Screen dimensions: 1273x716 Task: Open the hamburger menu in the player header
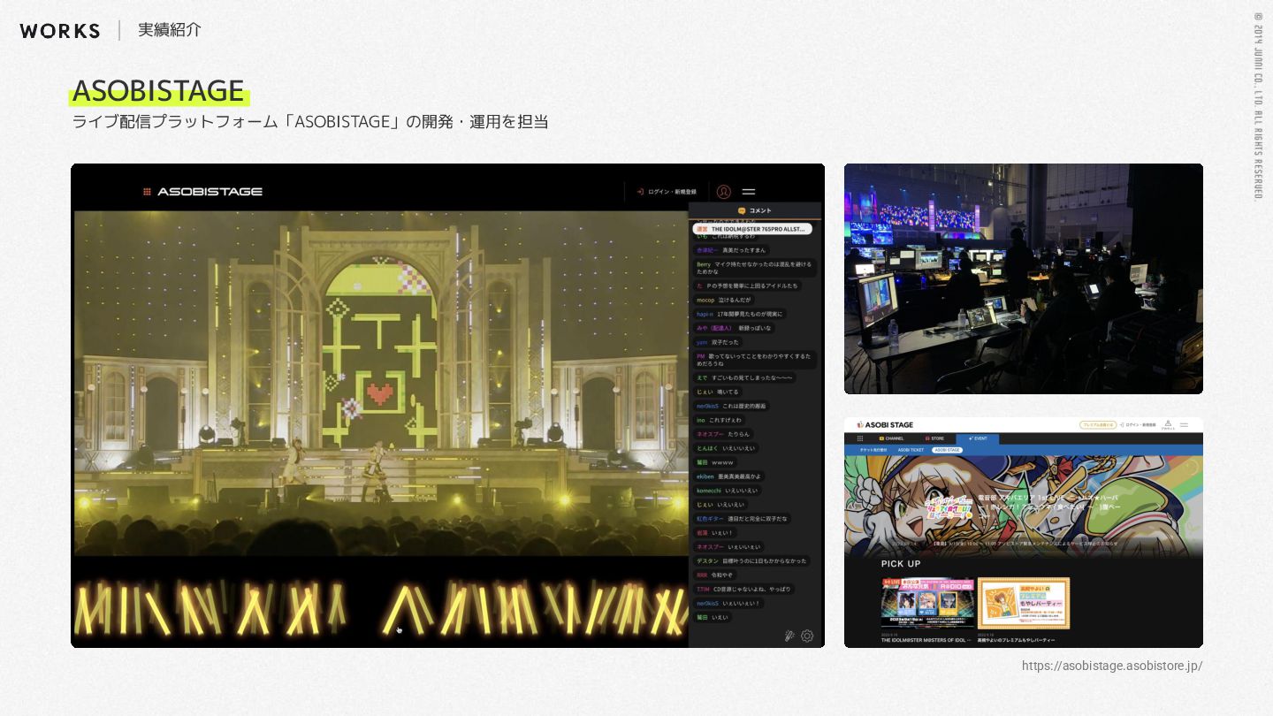(749, 192)
